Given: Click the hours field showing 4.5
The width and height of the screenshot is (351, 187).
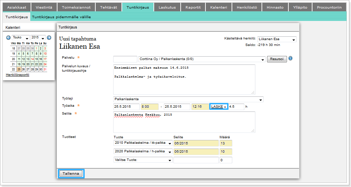Looking at the screenshot, I should pyautogui.click(x=236, y=107).
